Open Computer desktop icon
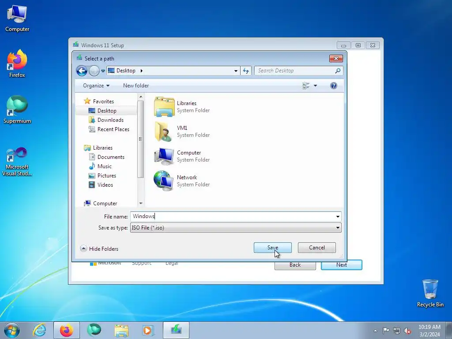Viewport: 452px width, 339px height. point(17,19)
